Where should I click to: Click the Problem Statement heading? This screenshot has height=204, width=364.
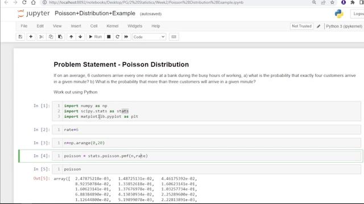[x=121, y=65]
